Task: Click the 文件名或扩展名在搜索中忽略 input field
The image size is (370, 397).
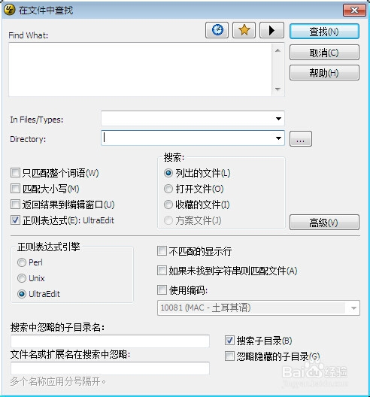Action: click(x=110, y=368)
